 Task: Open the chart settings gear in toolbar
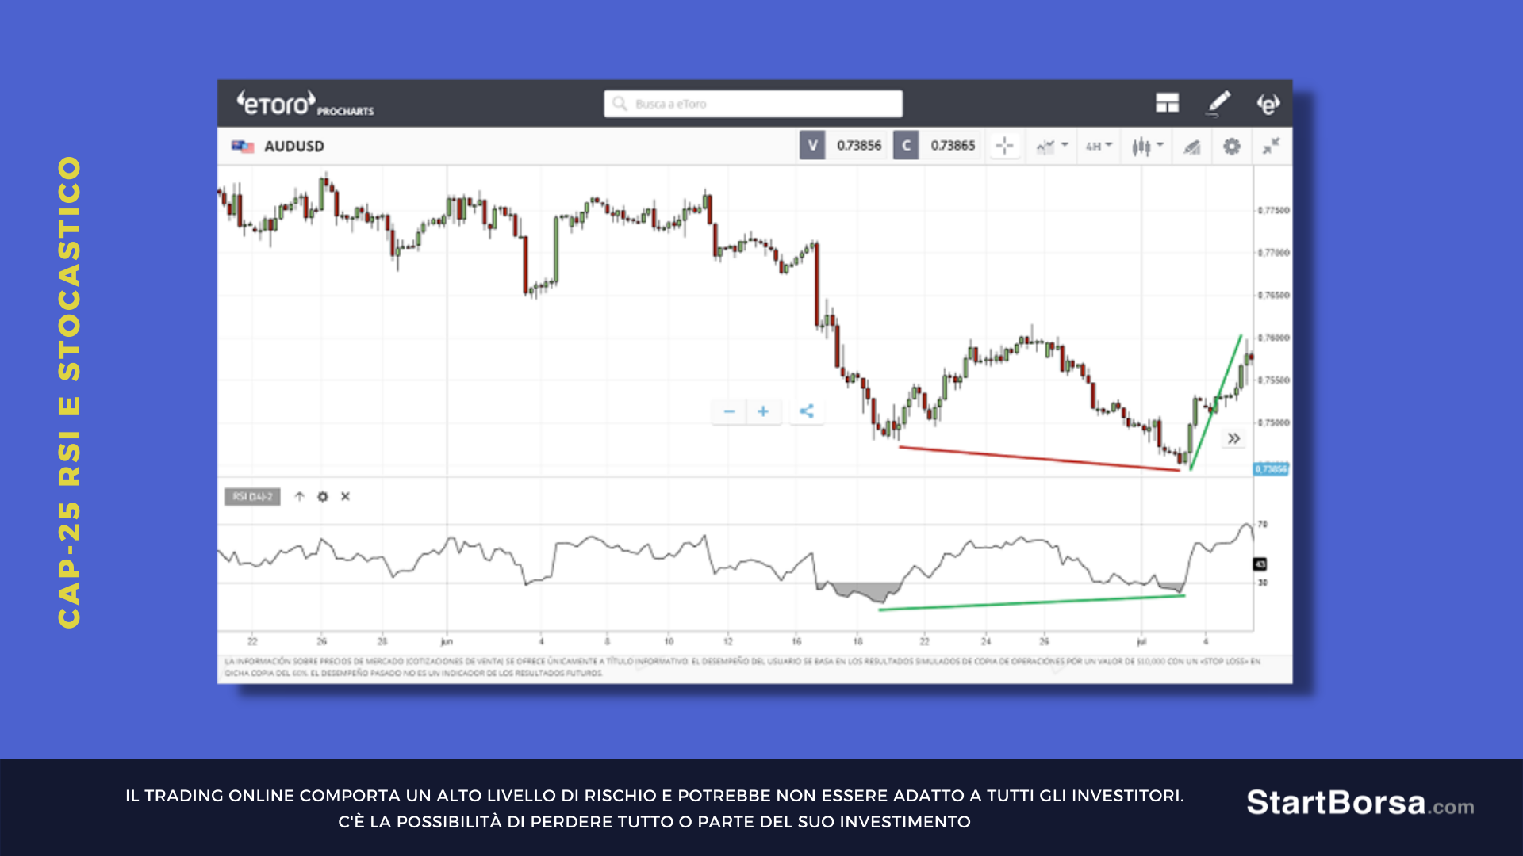[1231, 147]
